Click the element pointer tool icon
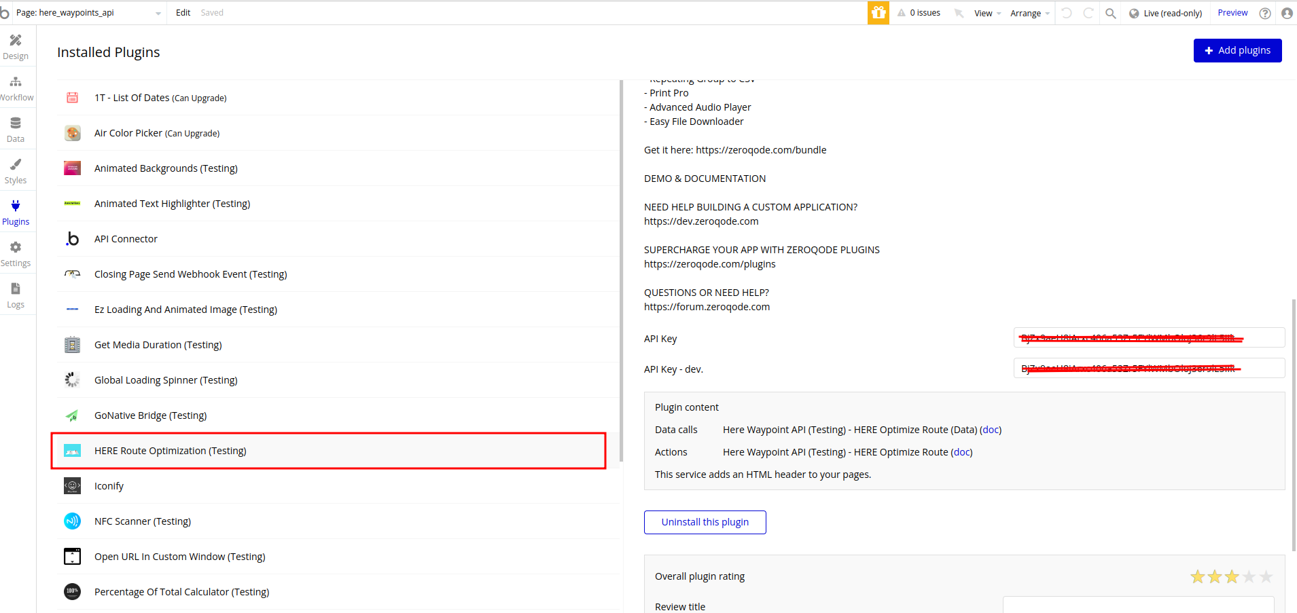Image resolution: width=1297 pixels, height=613 pixels. coord(959,13)
